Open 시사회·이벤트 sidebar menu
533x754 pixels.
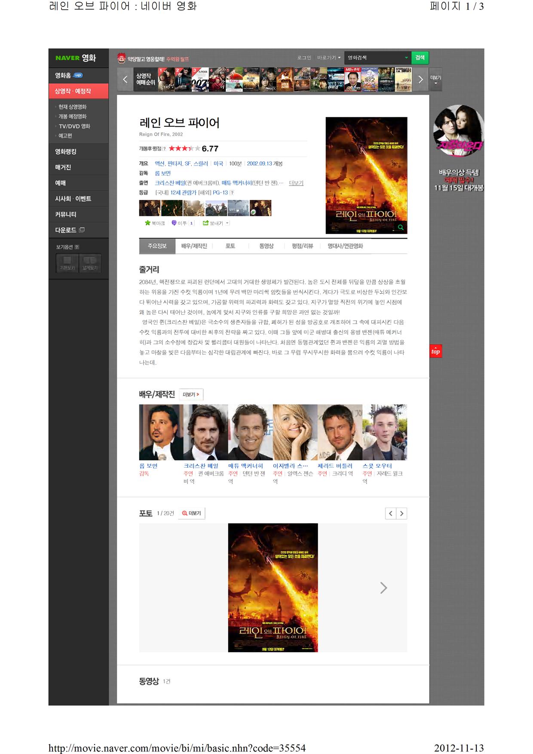point(78,199)
